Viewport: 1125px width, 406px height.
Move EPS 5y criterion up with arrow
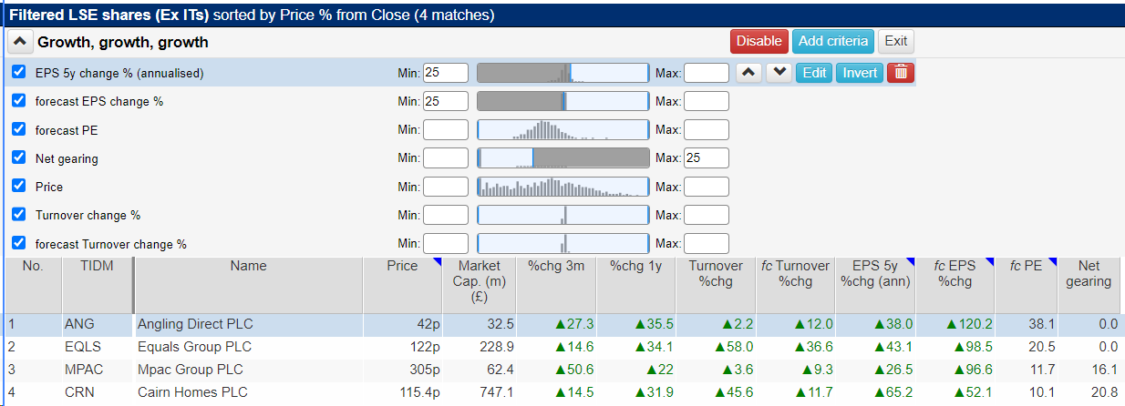[748, 73]
